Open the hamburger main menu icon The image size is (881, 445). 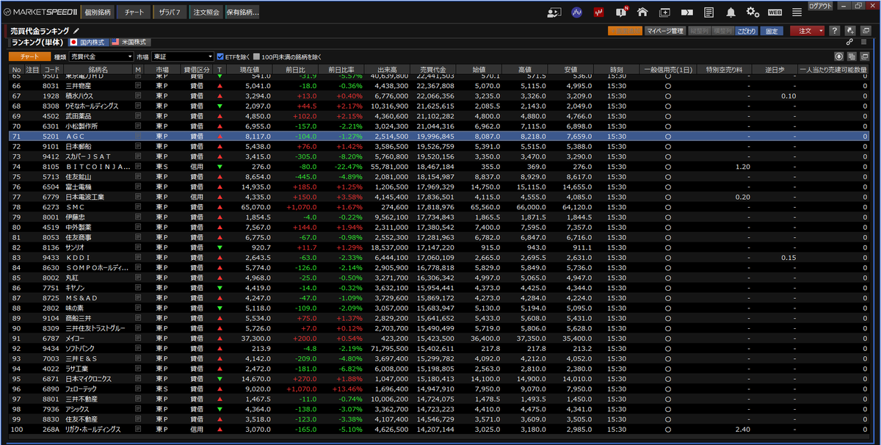click(797, 12)
